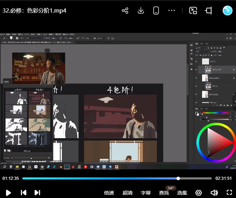Viewport: 236px width, 198px height.
Task: Click the rainbow hue slider in Color panel
Action: (215, 113)
